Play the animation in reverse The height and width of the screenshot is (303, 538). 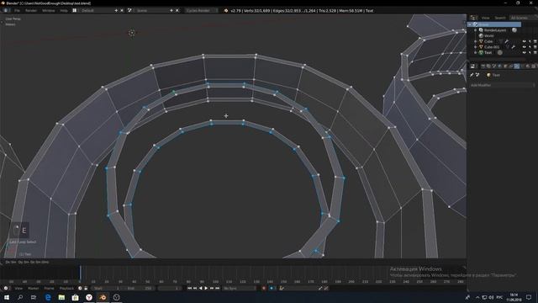201,288
